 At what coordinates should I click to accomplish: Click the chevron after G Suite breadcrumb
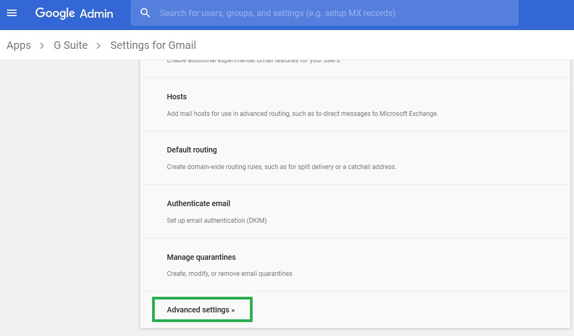coord(98,46)
